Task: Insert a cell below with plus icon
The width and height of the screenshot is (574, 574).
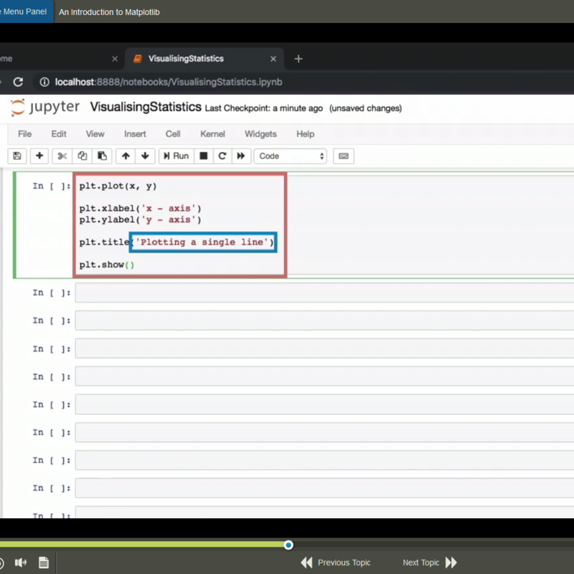Action: tap(39, 156)
